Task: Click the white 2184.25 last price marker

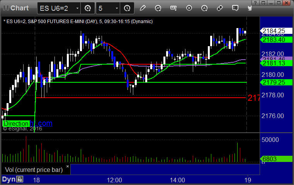Action: 276,31
